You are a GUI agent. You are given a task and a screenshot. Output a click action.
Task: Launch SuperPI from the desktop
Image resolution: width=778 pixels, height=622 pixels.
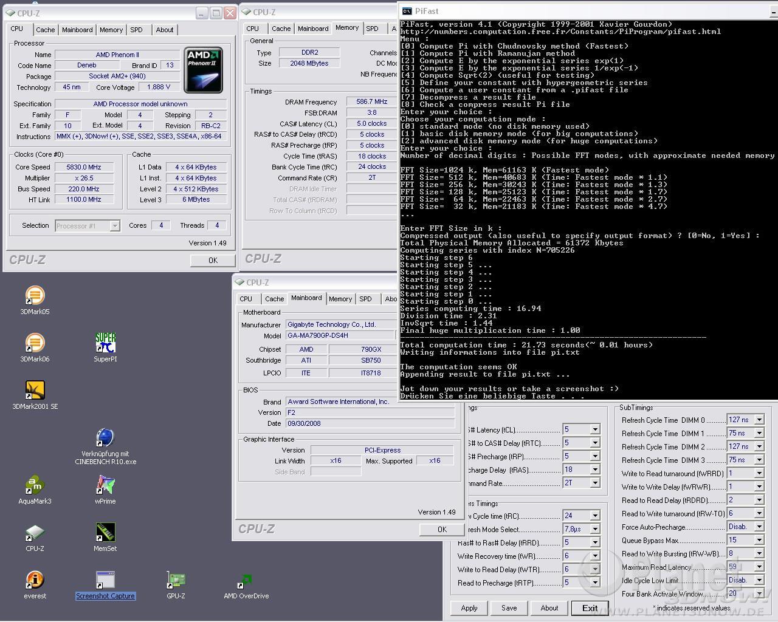coord(105,343)
